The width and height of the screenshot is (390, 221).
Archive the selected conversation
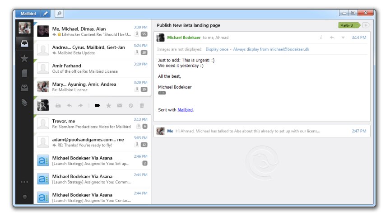(58, 106)
